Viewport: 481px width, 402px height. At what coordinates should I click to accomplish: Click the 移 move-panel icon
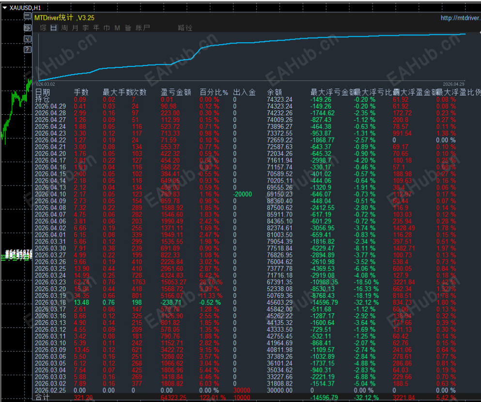28,28
